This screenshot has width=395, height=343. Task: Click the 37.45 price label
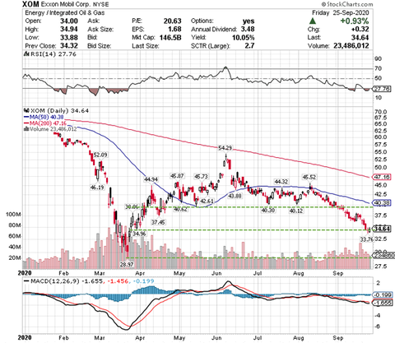click(158, 222)
